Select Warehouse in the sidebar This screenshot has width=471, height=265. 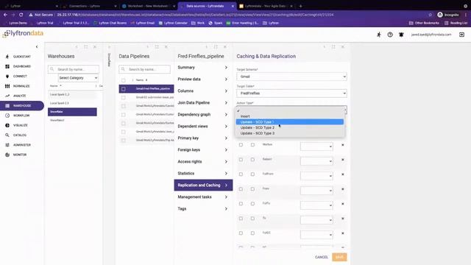(21, 105)
